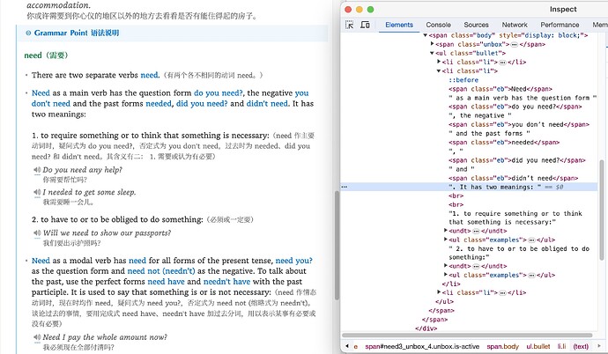Open the Sources tab
The image size is (608, 354).
coord(476,25)
